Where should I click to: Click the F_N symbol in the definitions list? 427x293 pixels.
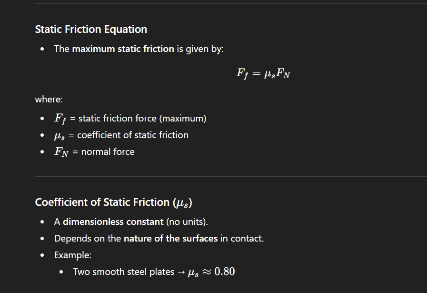[x=61, y=152]
